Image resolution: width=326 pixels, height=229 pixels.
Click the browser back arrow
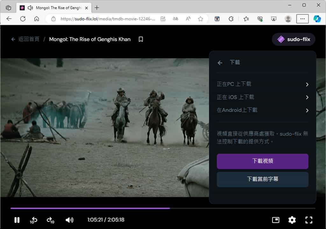pos(9,19)
